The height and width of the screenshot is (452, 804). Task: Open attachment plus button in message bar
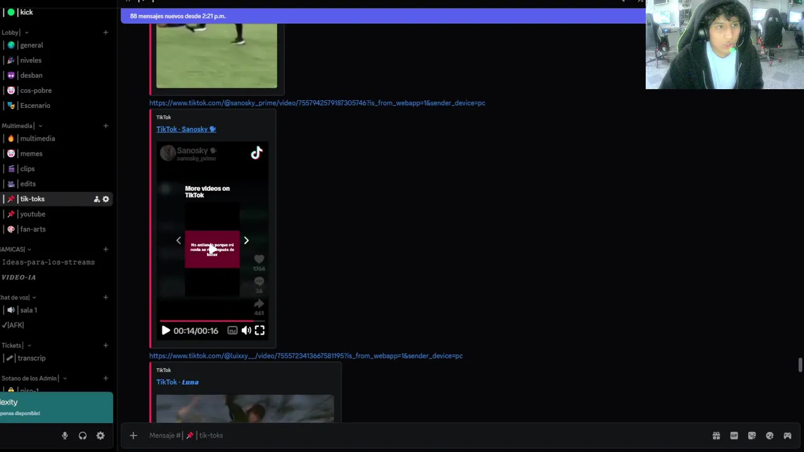pyautogui.click(x=133, y=436)
